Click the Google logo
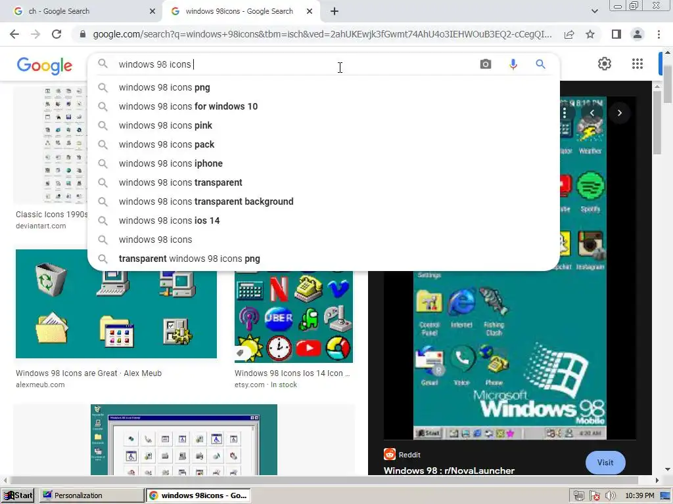 pos(45,66)
